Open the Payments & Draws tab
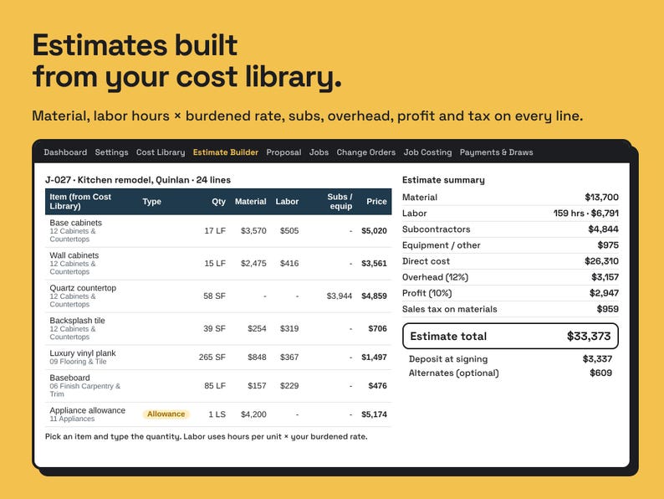The height and width of the screenshot is (499, 664). tap(496, 152)
